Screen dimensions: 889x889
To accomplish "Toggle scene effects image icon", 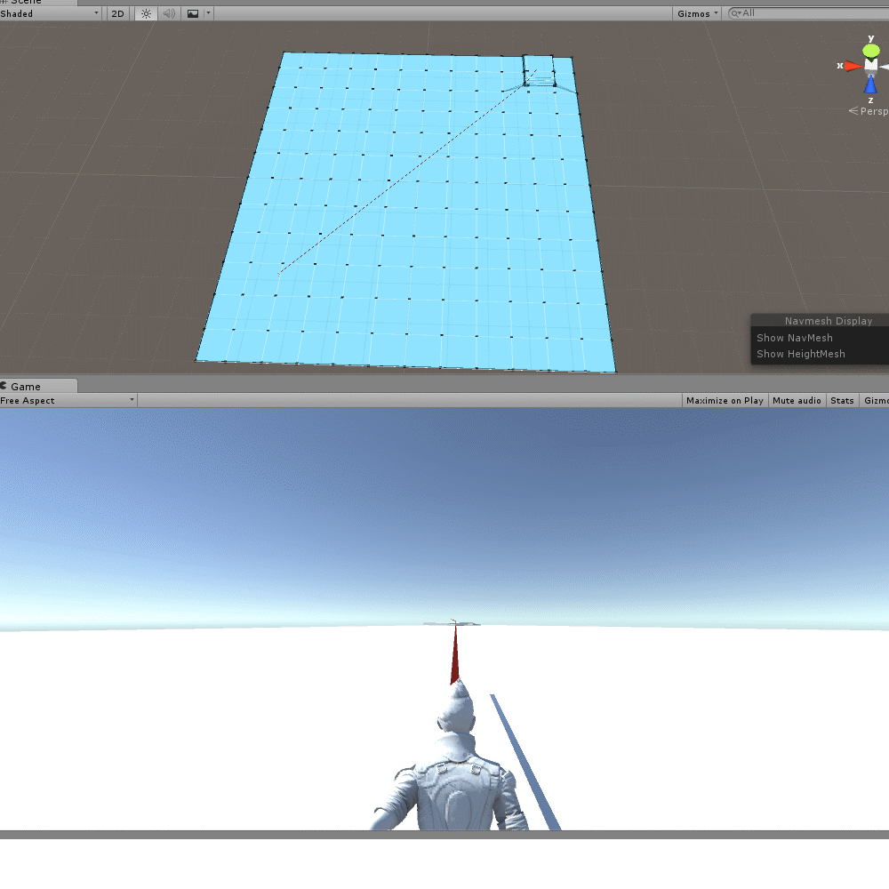I will (193, 13).
